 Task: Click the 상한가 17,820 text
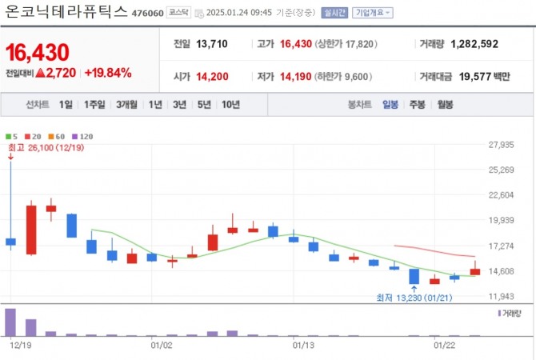point(346,44)
